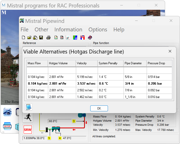Click the 5.199 m/sec velocity cell
This screenshot has height=144, width=180.
pos(87,77)
